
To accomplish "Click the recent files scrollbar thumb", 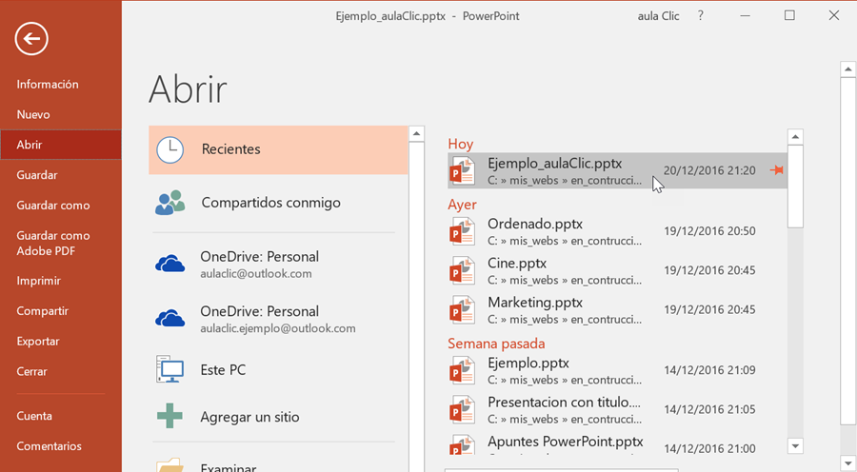I will (x=795, y=187).
